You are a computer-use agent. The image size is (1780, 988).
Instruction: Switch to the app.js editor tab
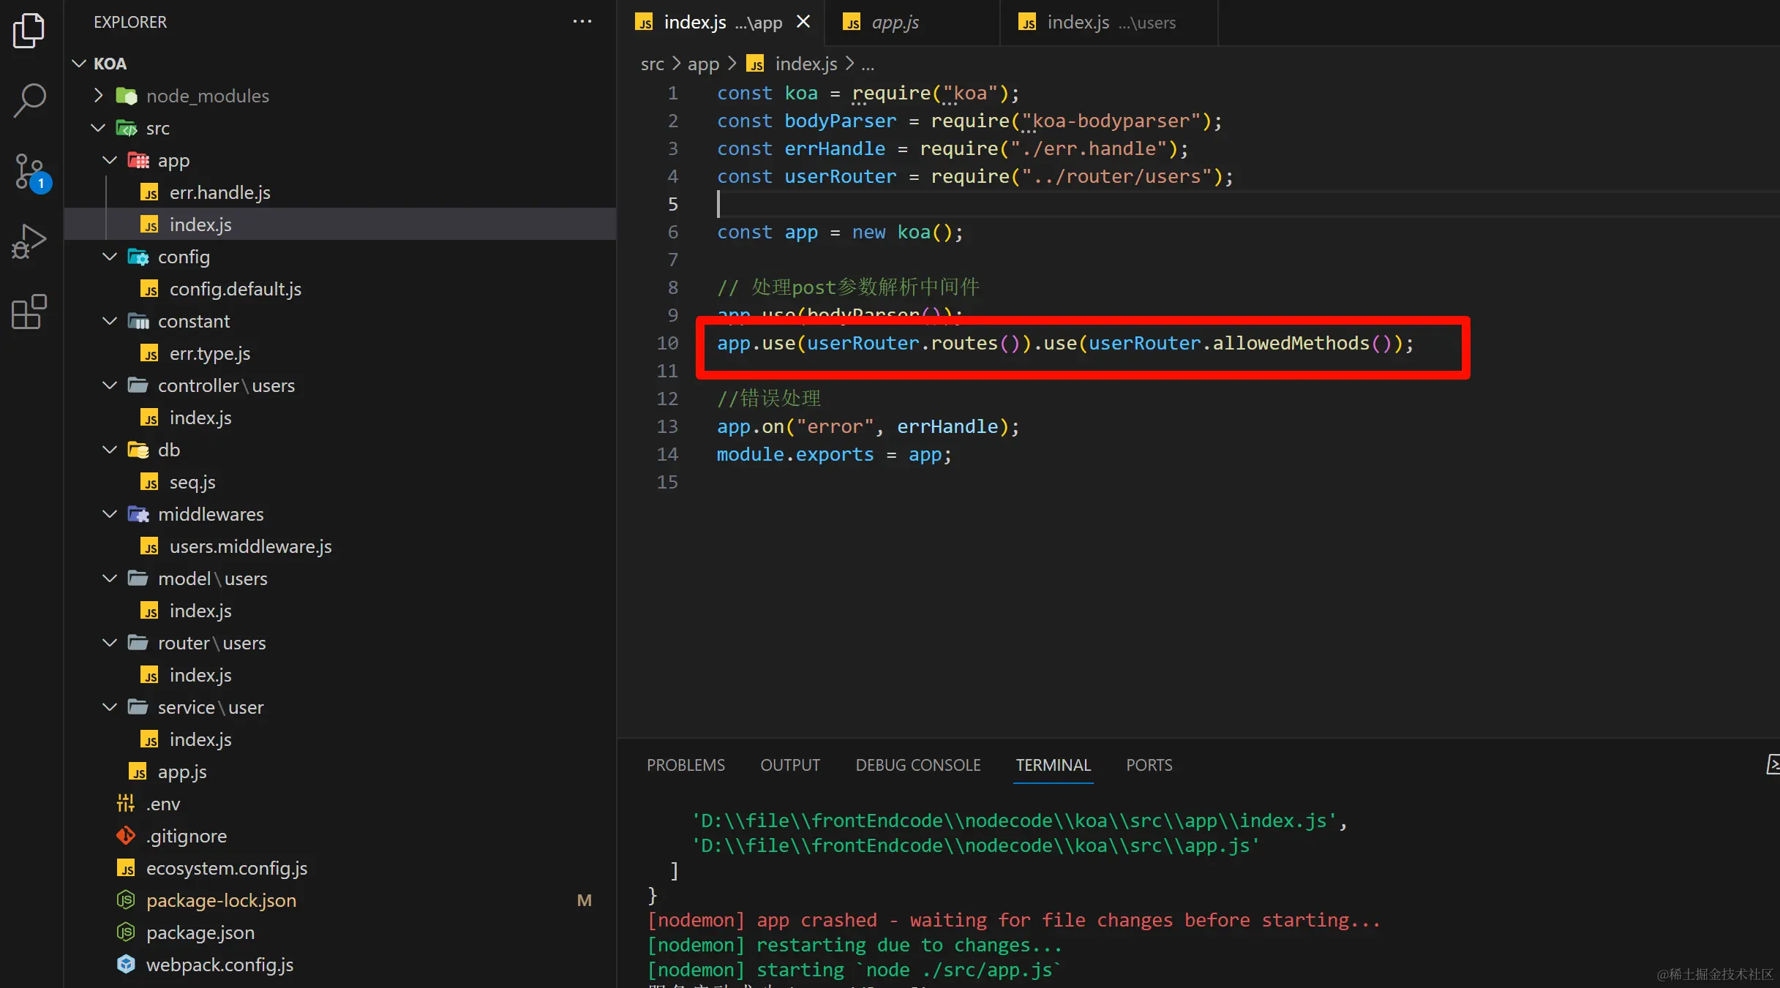pos(912,23)
